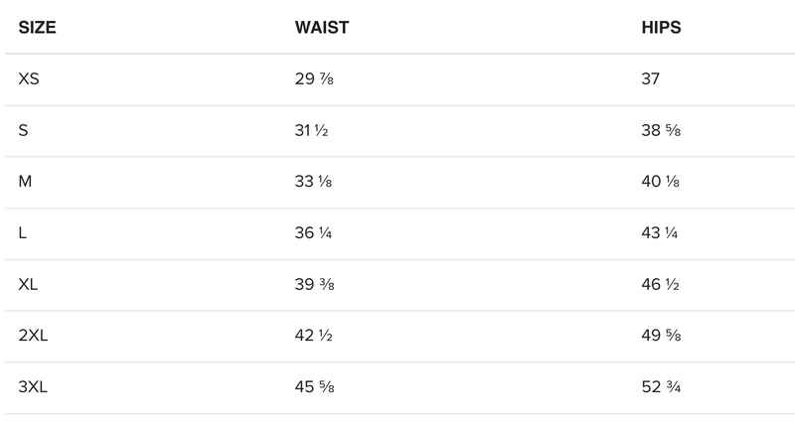
Task: Click the 3XL size label
Action: click(35, 388)
